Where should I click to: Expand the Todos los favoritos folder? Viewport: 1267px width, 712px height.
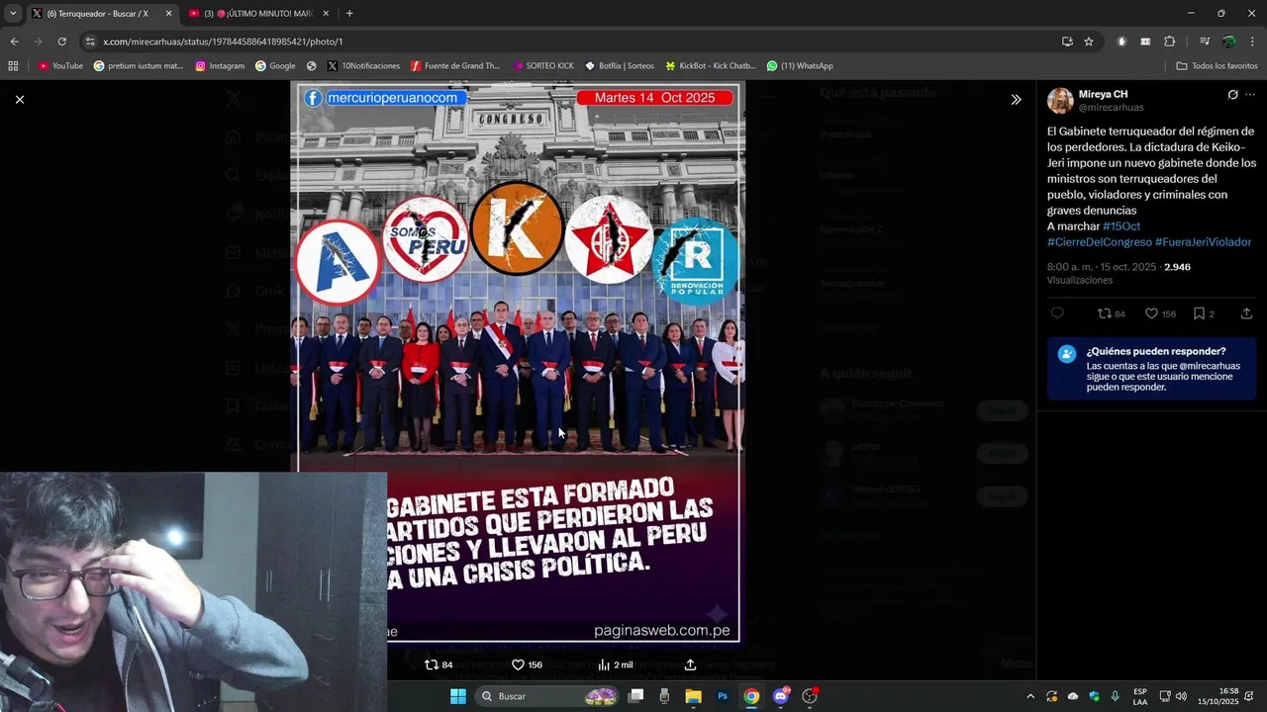coord(1217,66)
